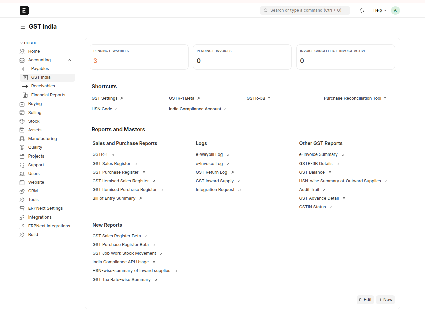
Task: Open Pending E-Waybills card options menu
Action: pyautogui.click(x=184, y=50)
